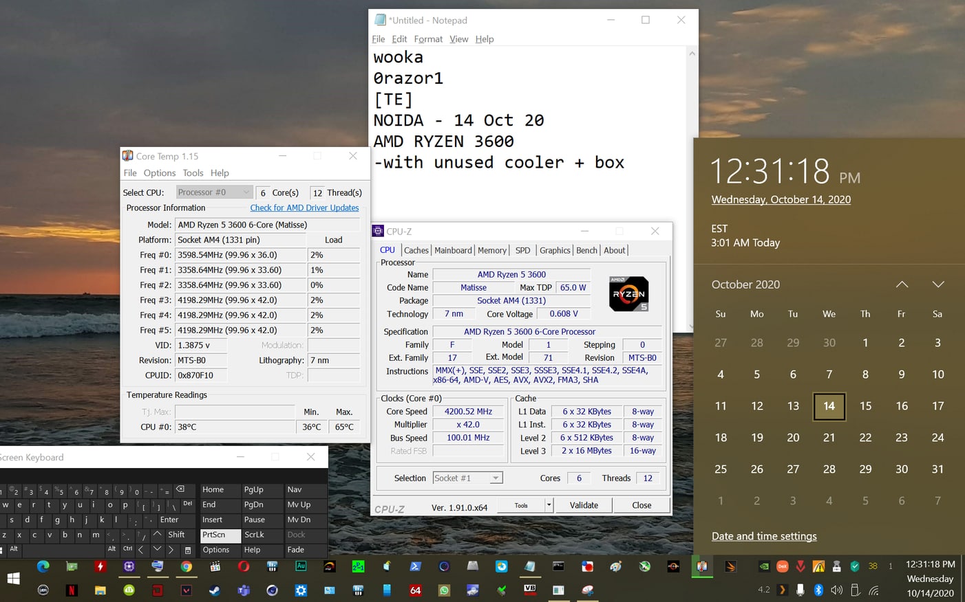Click the AMD Ryzen logo in CPU-Z
The width and height of the screenshot is (965, 602).
click(629, 294)
